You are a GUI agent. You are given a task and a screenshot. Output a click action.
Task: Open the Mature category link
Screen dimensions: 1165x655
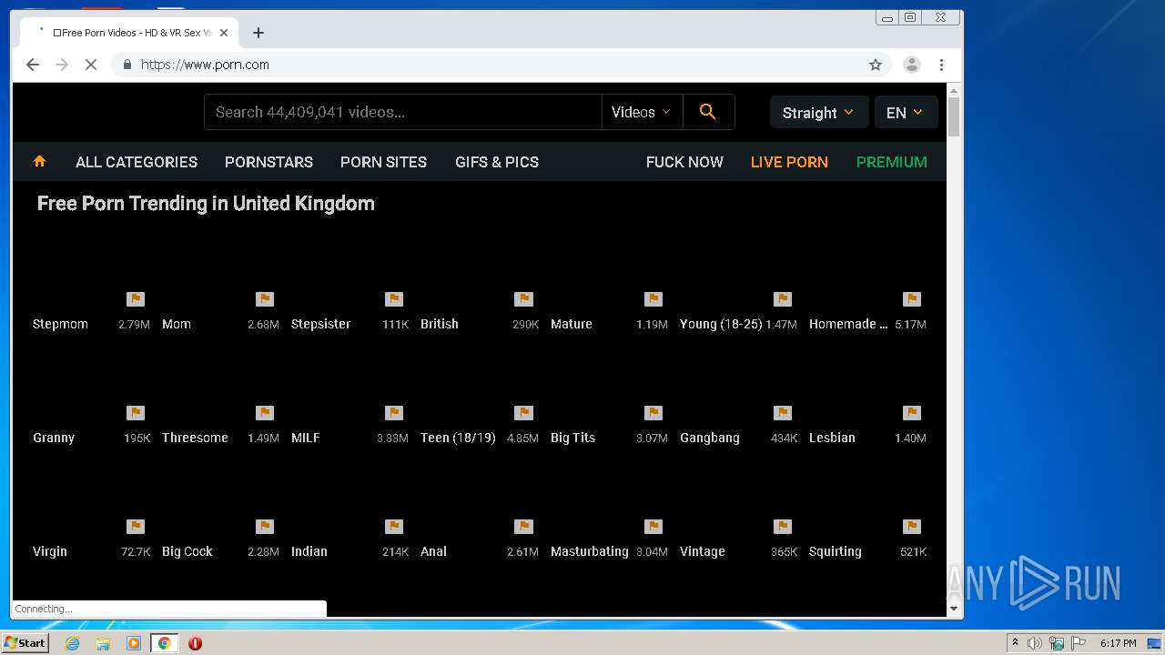[x=572, y=324]
